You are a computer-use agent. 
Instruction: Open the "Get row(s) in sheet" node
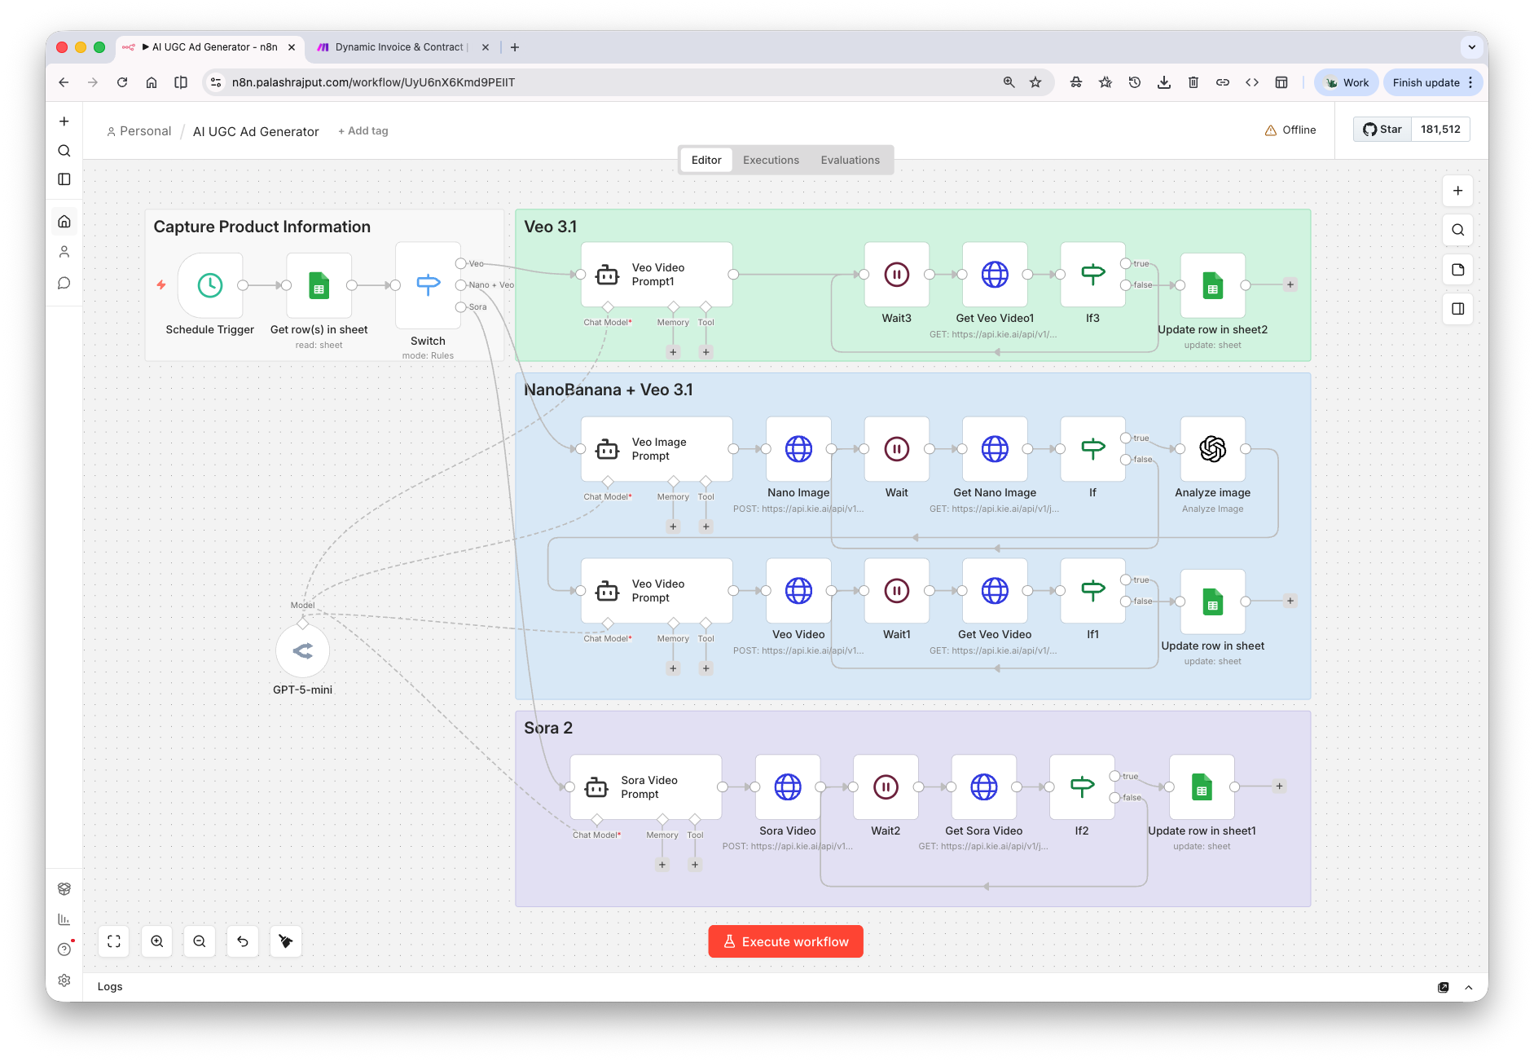(319, 285)
